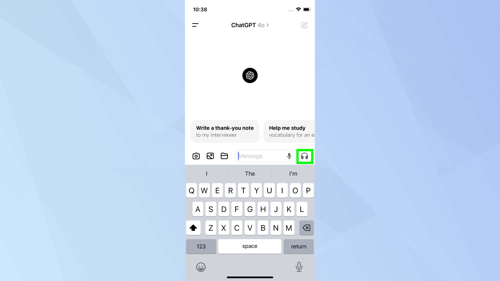Viewport: 500px width, 281px height.
Task: Tap space bar key
Action: tap(250, 246)
